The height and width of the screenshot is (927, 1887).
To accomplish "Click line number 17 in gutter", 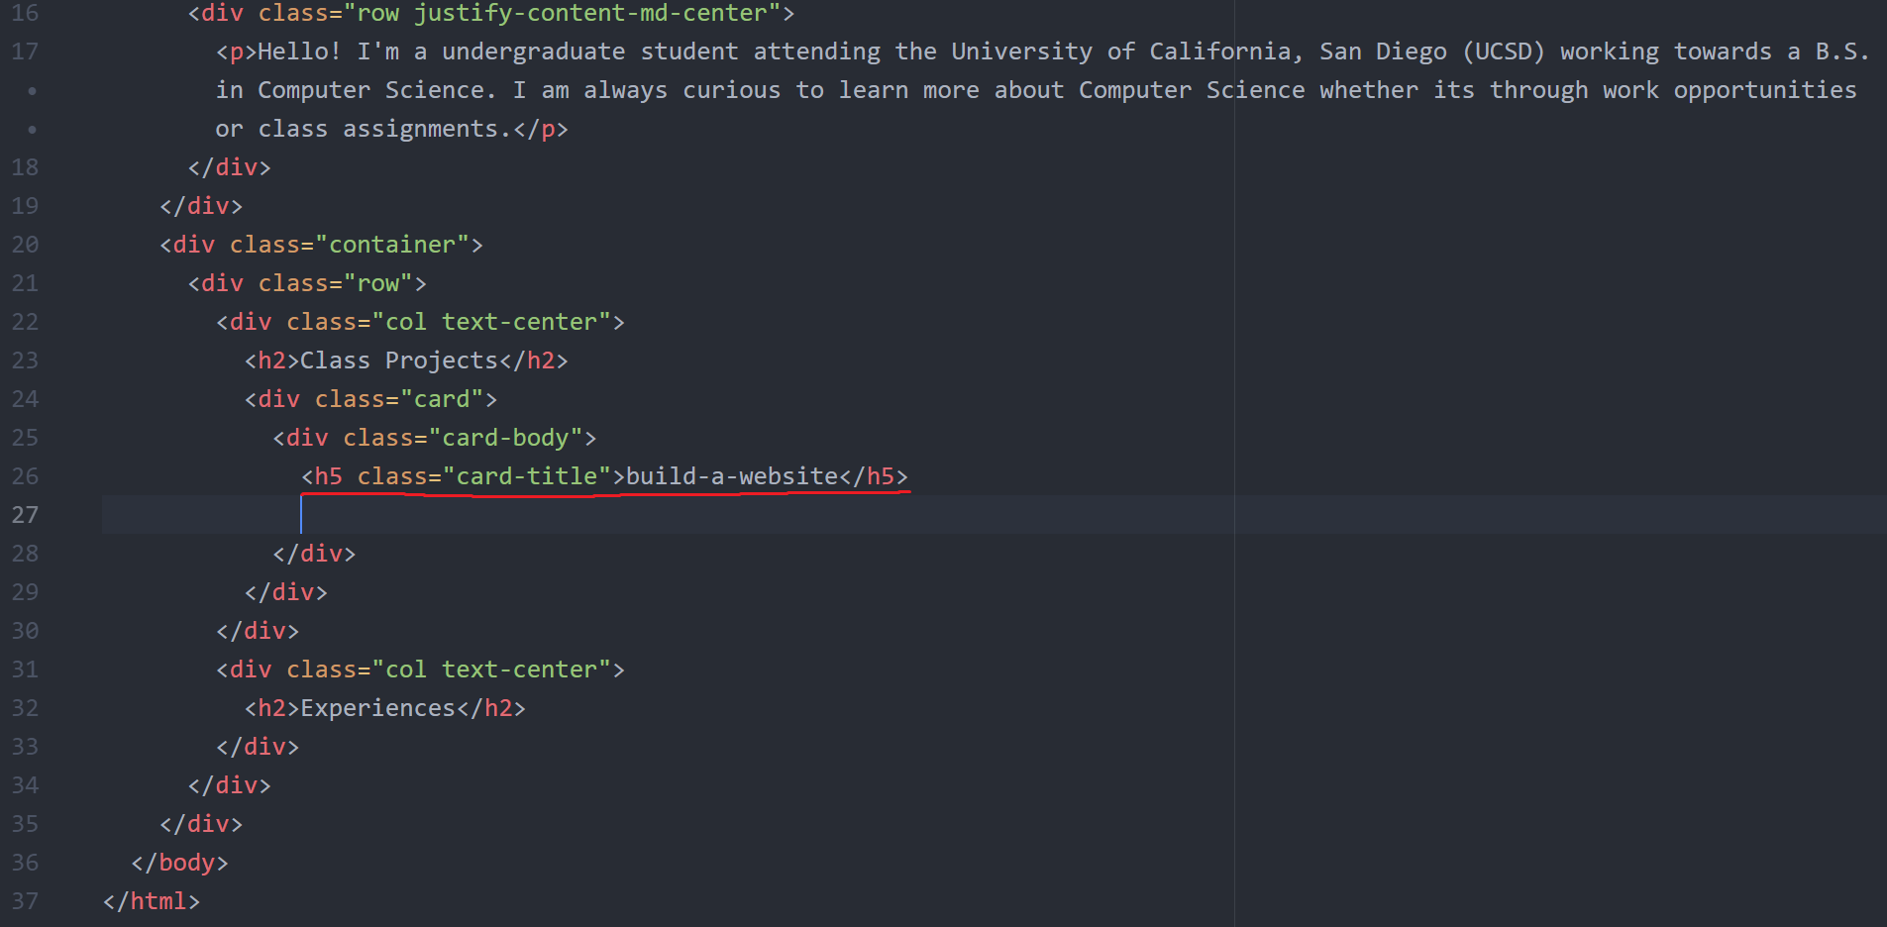I will [x=25, y=51].
